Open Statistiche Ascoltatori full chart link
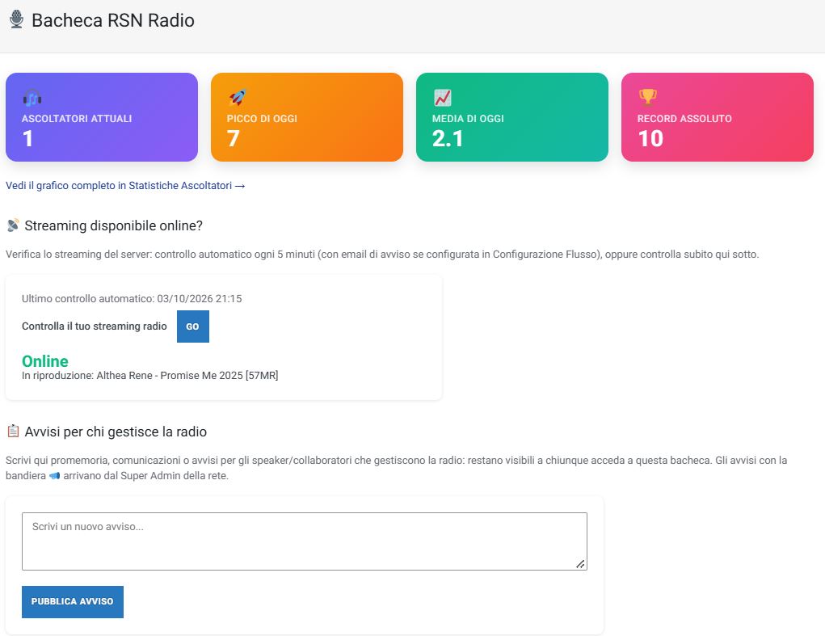The image size is (825, 636). point(125,186)
